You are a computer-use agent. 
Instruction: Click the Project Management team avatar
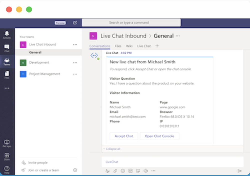click(x=23, y=74)
